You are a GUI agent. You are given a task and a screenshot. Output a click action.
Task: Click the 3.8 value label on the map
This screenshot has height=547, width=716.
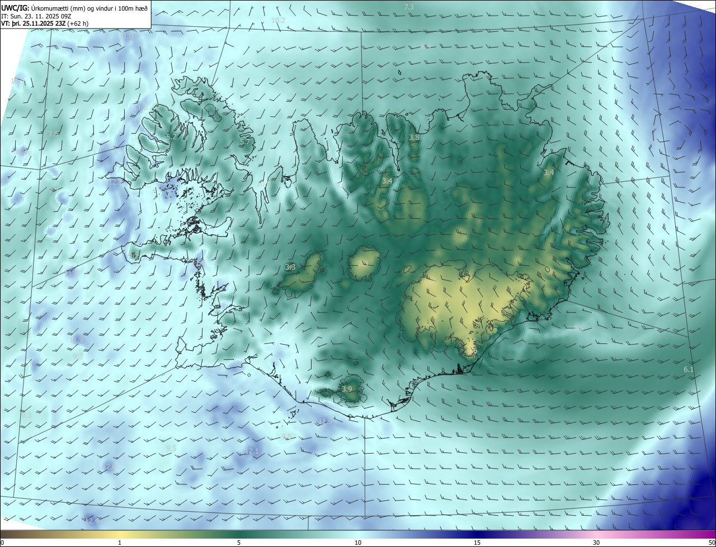pos(414,137)
